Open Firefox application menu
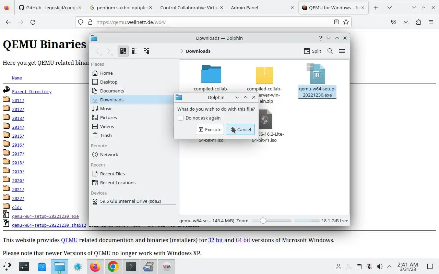Viewport: 439px width, 274px height. pos(431,22)
